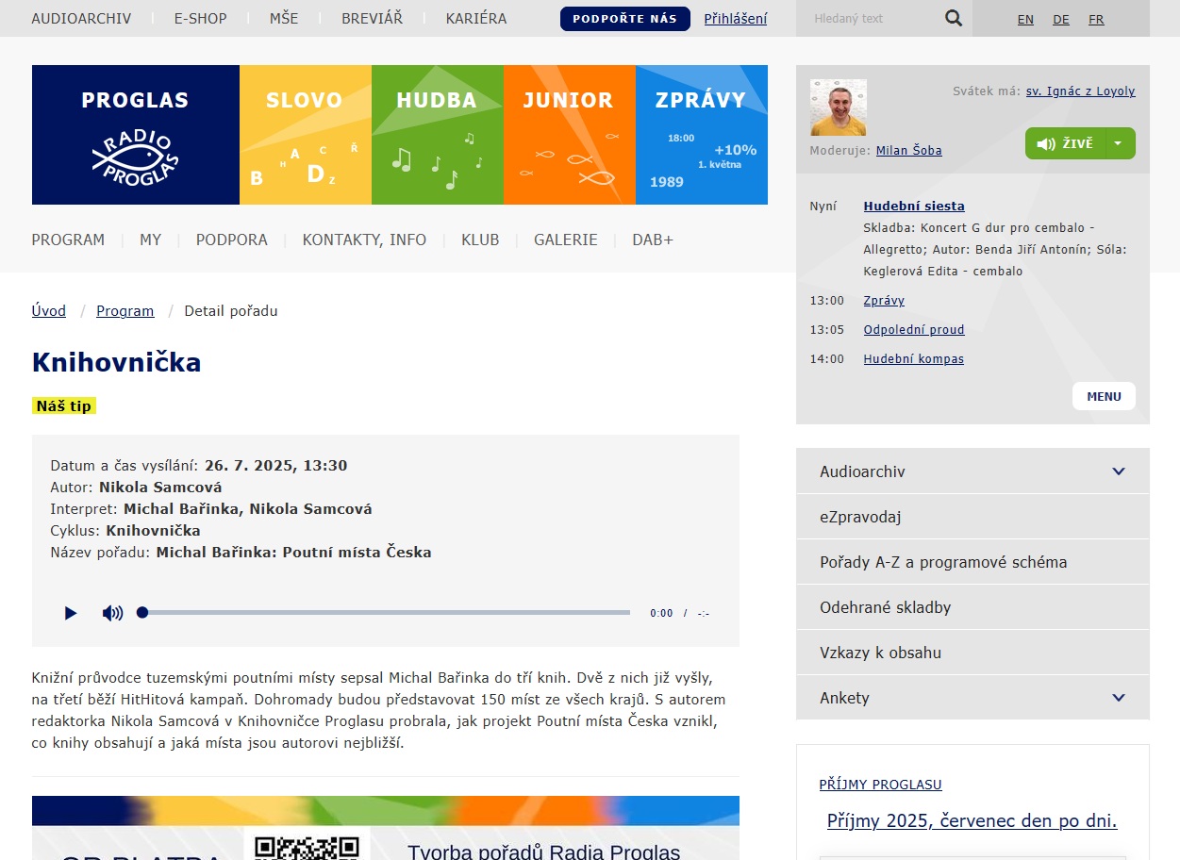Screen dimensions: 1180x860
Task: Open the ZPRÁVY section tile
Action: [x=702, y=135]
